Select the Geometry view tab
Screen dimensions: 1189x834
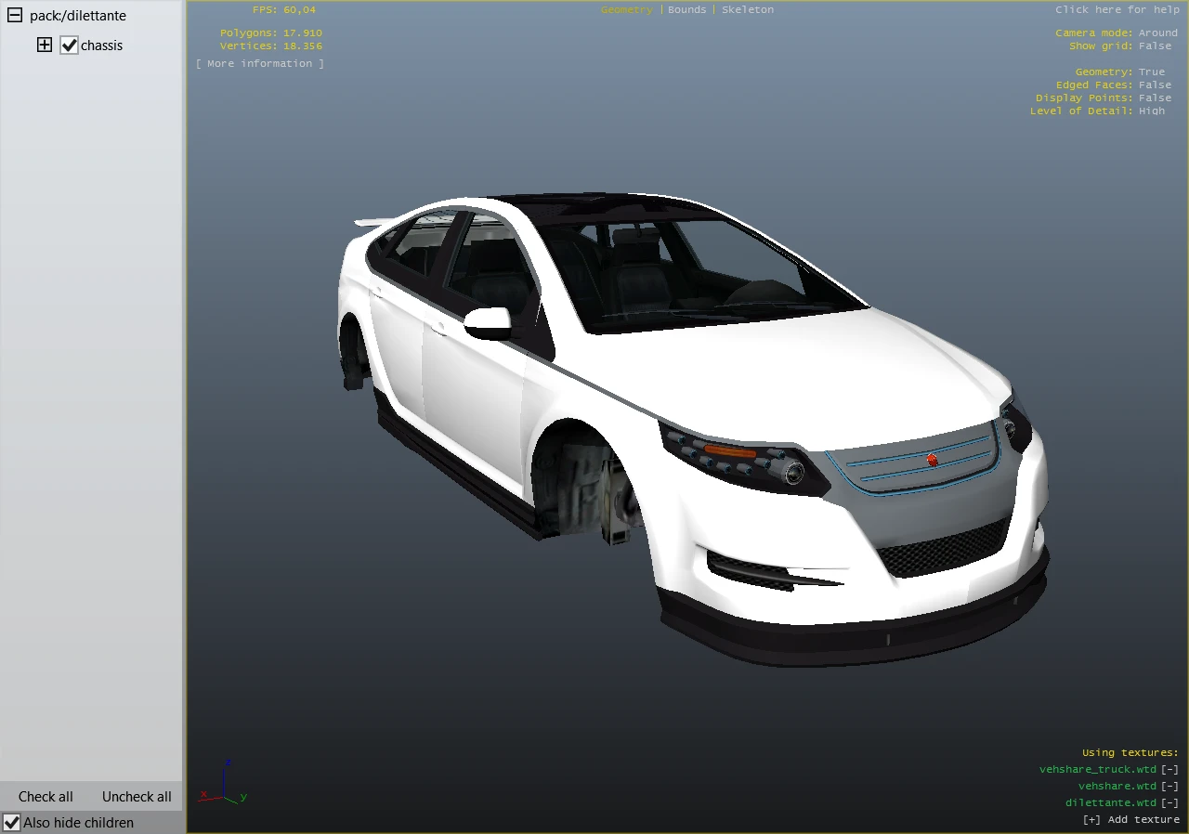[x=626, y=9]
